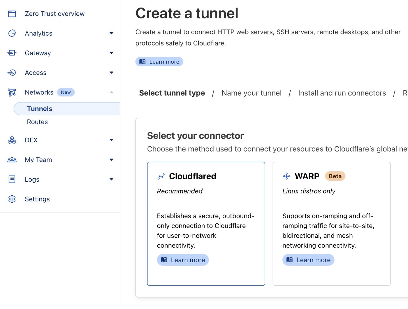The width and height of the screenshot is (408, 309).
Task: Click the DEX menu item label
Action: pyautogui.click(x=31, y=140)
